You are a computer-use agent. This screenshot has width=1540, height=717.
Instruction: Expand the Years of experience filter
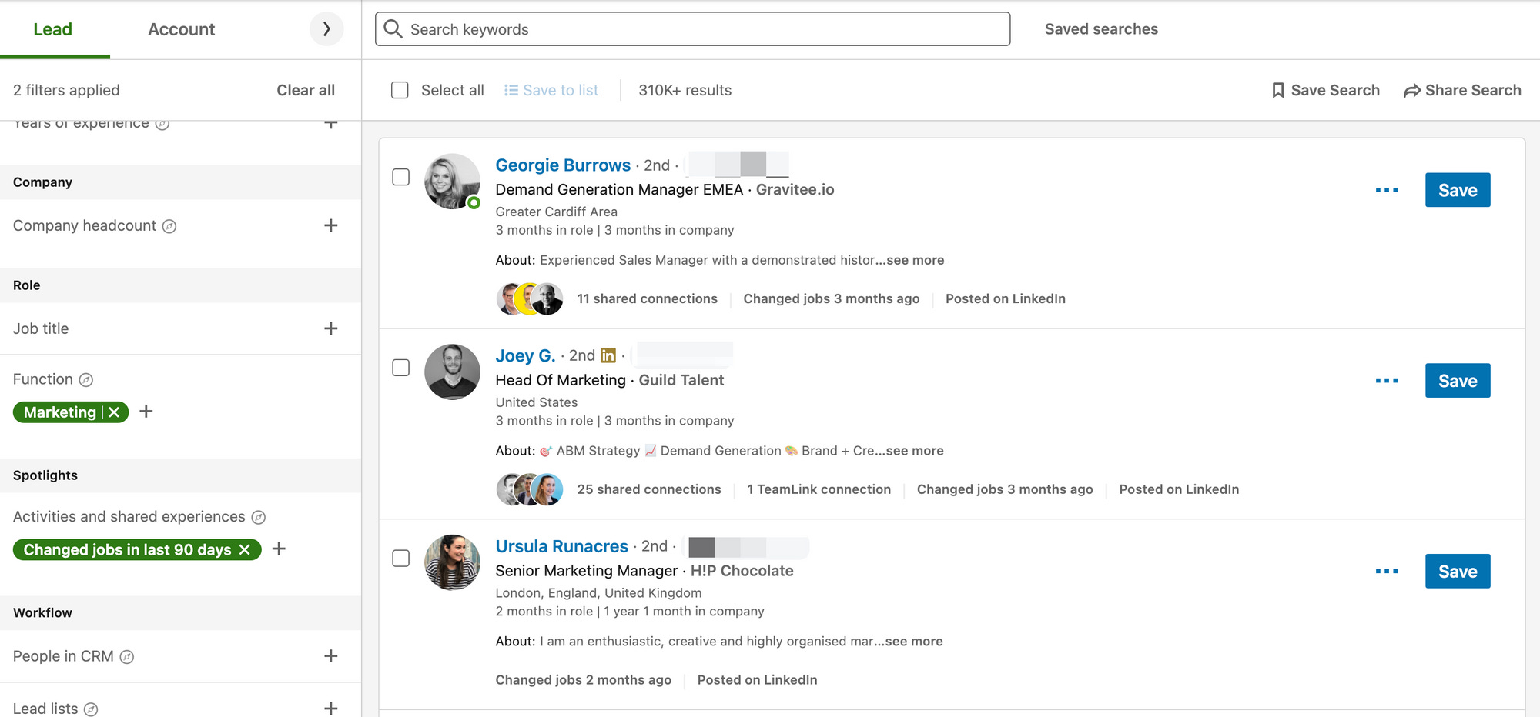pyautogui.click(x=331, y=123)
